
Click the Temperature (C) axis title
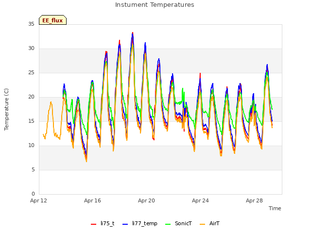[x=6, y=109]
